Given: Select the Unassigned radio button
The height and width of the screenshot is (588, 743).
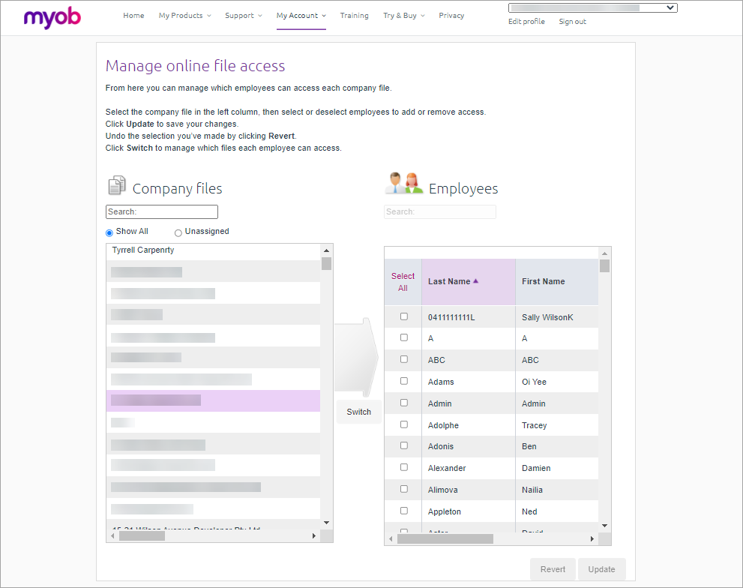Looking at the screenshot, I should pyautogui.click(x=178, y=232).
